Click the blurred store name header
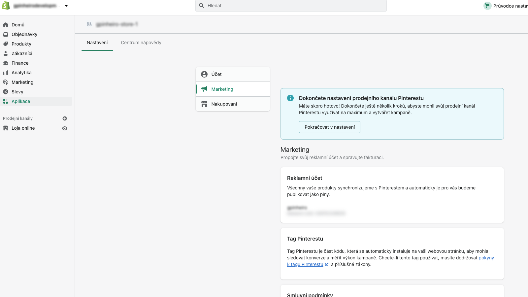This screenshot has height=297, width=528. 117,24
